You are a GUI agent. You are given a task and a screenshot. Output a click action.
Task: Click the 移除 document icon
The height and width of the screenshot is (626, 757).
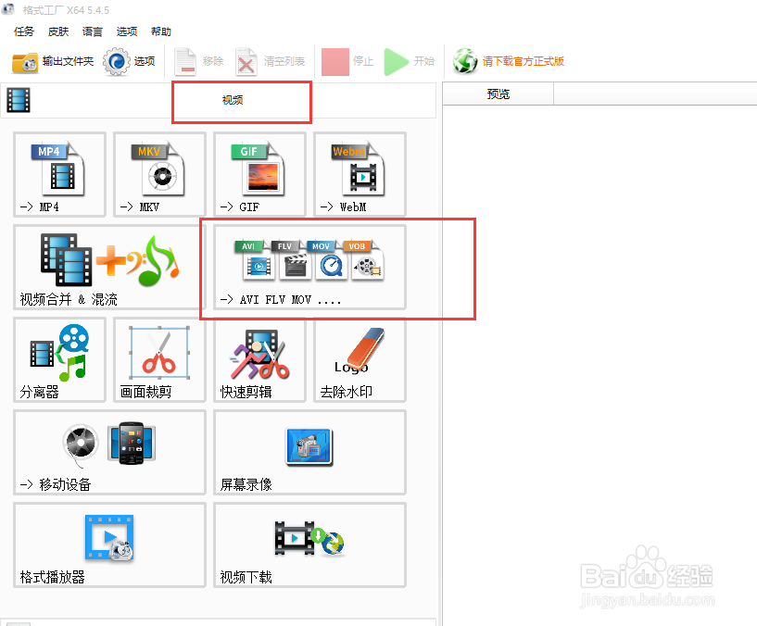point(185,62)
